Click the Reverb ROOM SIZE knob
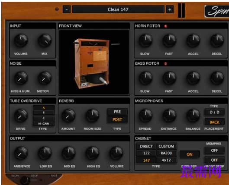This screenshot has width=229, height=185. click(x=93, y=116)
